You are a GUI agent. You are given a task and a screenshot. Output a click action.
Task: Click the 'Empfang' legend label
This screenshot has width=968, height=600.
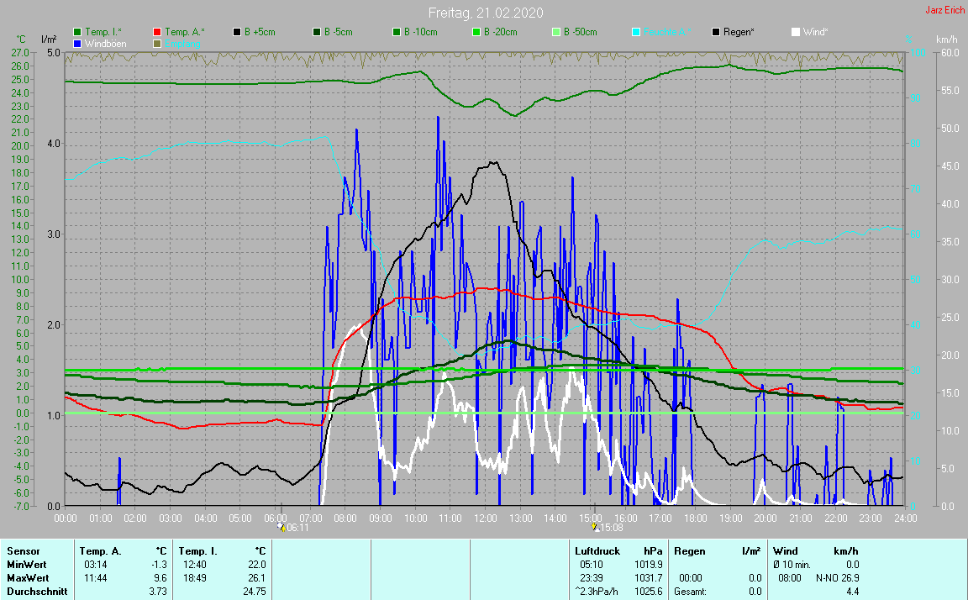tap(182, 44)
